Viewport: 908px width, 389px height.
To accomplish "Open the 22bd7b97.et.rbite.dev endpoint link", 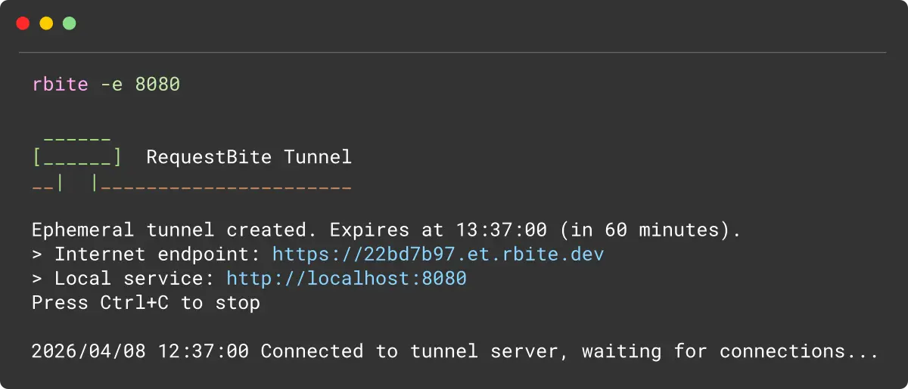I will tap(438, 254).
